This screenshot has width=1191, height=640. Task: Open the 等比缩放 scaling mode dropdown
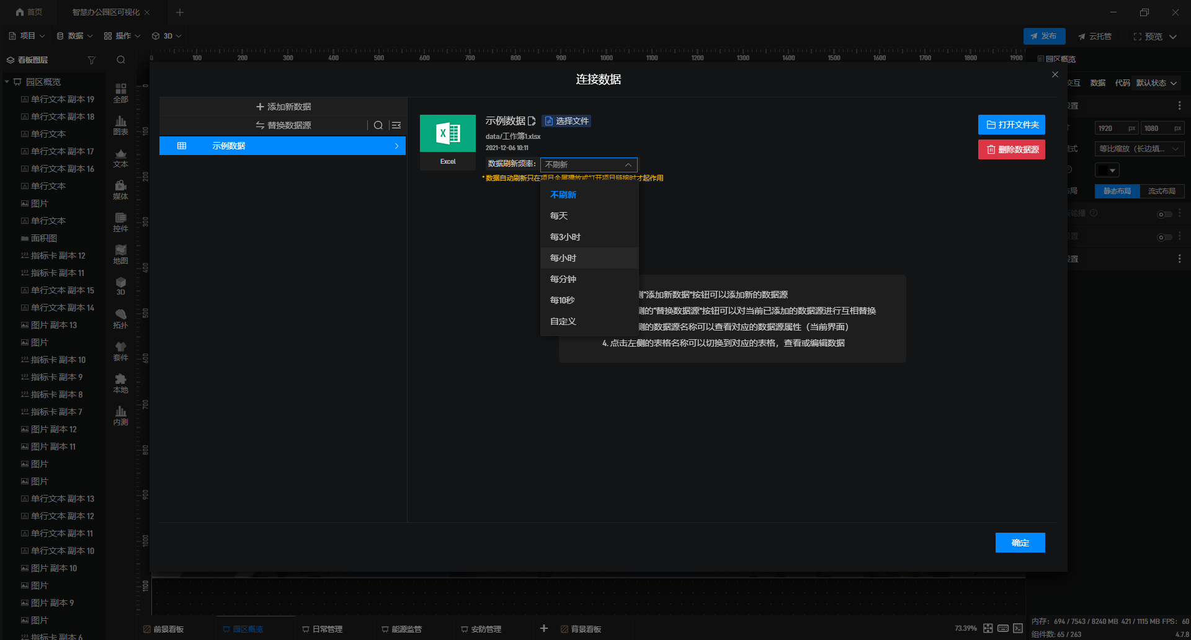point(1140,149)
